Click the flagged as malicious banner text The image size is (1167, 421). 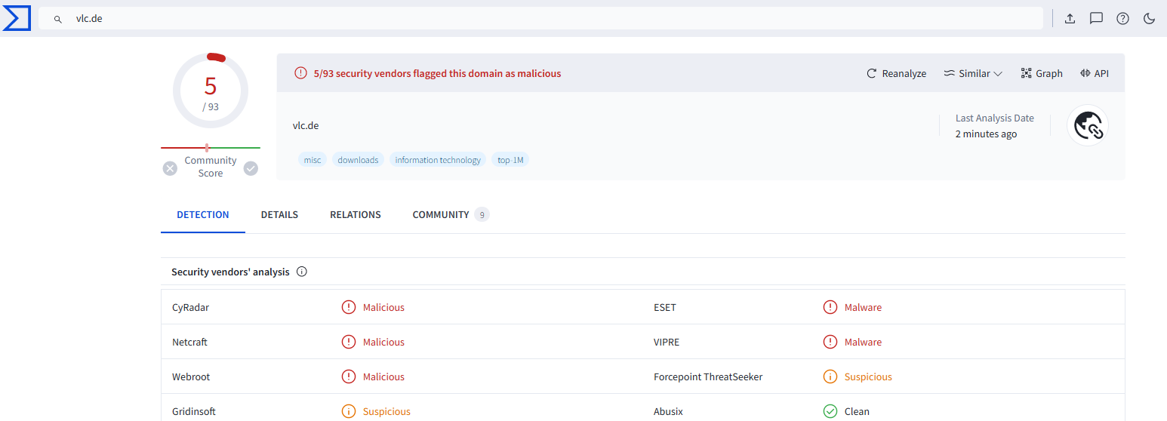[437, 73]
